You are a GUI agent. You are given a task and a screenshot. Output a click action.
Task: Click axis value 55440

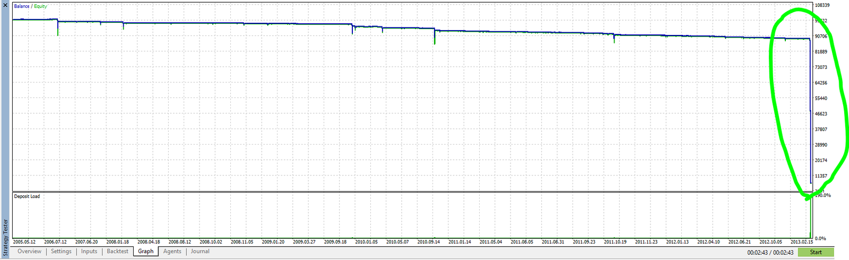tap(821, 98)
